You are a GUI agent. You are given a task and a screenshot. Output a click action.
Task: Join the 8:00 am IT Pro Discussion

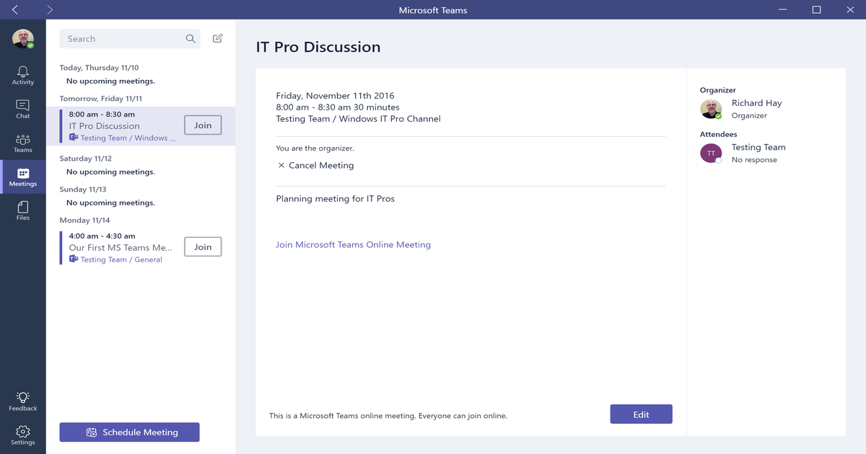click(203, 125)
